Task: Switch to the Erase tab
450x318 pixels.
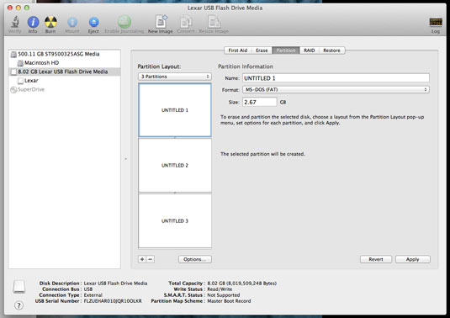Action: tap(262, 50)
